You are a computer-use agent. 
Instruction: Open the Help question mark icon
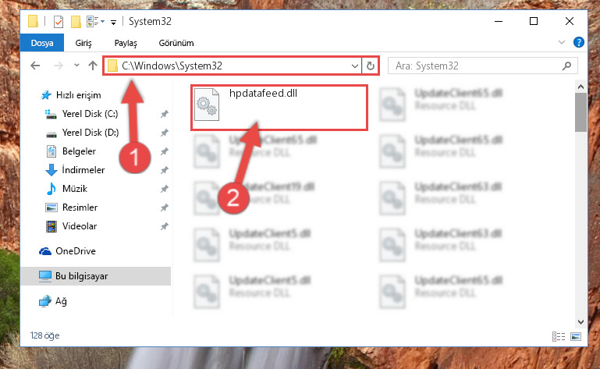coord(579,42)
